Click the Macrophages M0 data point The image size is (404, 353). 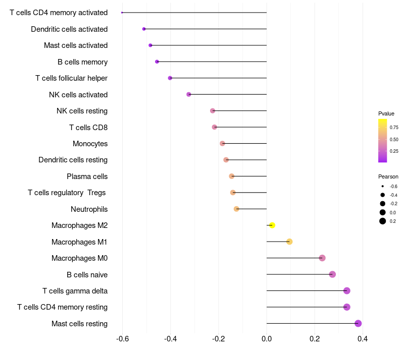tap(322, 258)
